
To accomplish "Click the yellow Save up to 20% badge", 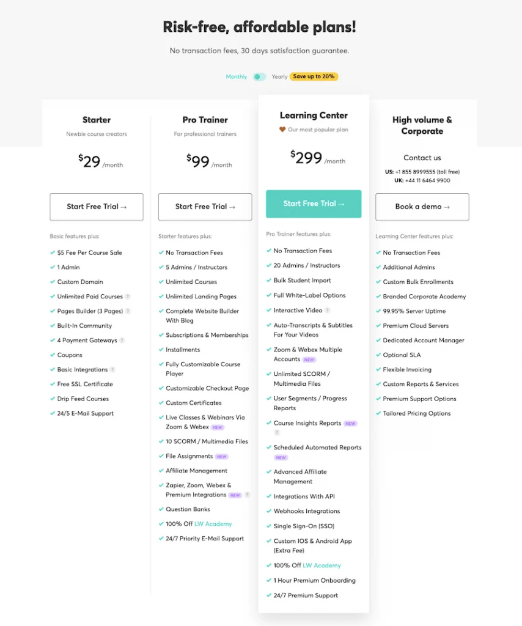I will coord(314,76).
